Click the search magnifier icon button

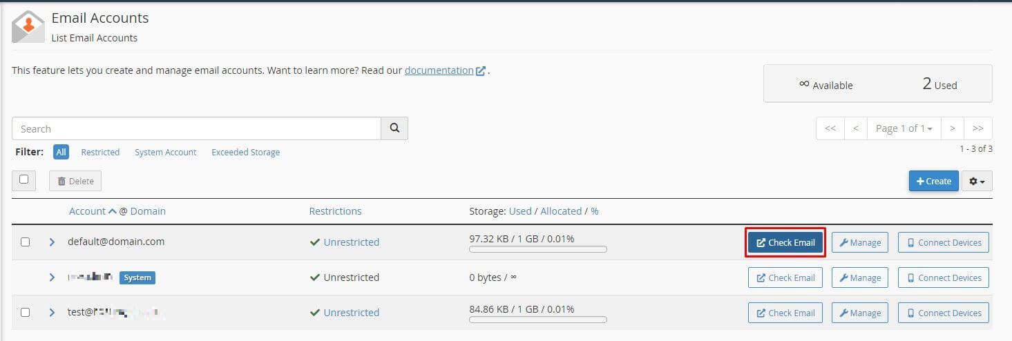click(x=394, y=128)
